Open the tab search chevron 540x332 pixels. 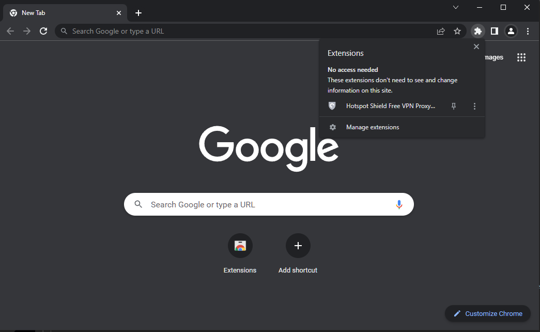coord(456,7)
